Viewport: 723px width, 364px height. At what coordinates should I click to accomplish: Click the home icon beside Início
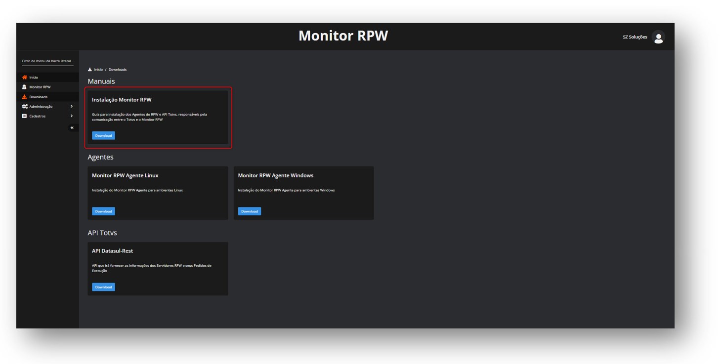25,78
